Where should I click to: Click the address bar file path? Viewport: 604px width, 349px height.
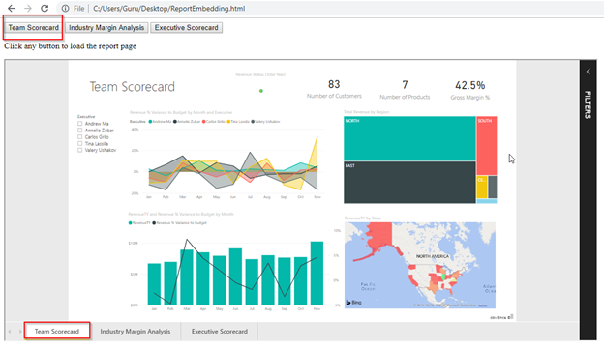(168, 8)
